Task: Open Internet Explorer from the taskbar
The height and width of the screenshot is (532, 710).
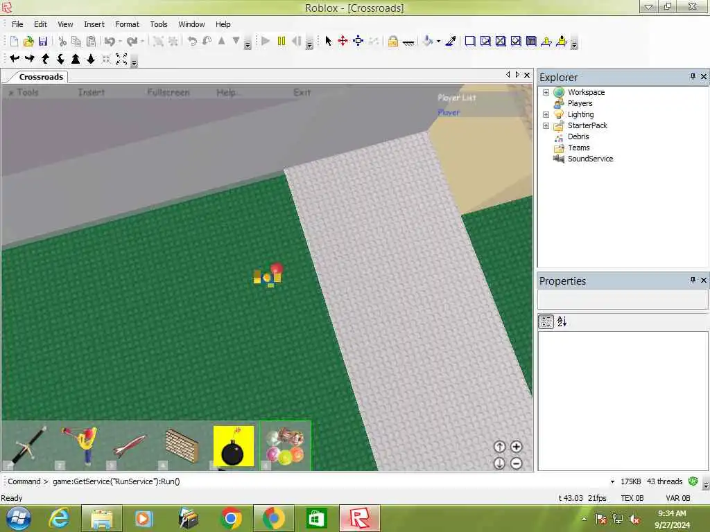Action: coord(60,518)
